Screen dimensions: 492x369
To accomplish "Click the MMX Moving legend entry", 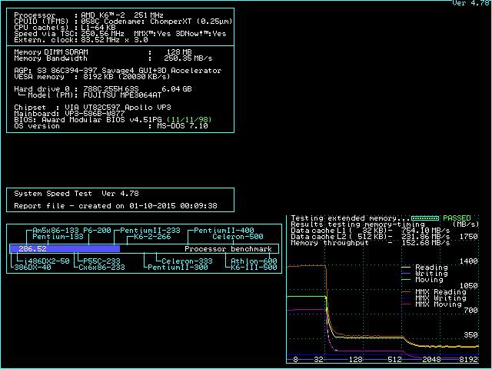I will 440,304.
